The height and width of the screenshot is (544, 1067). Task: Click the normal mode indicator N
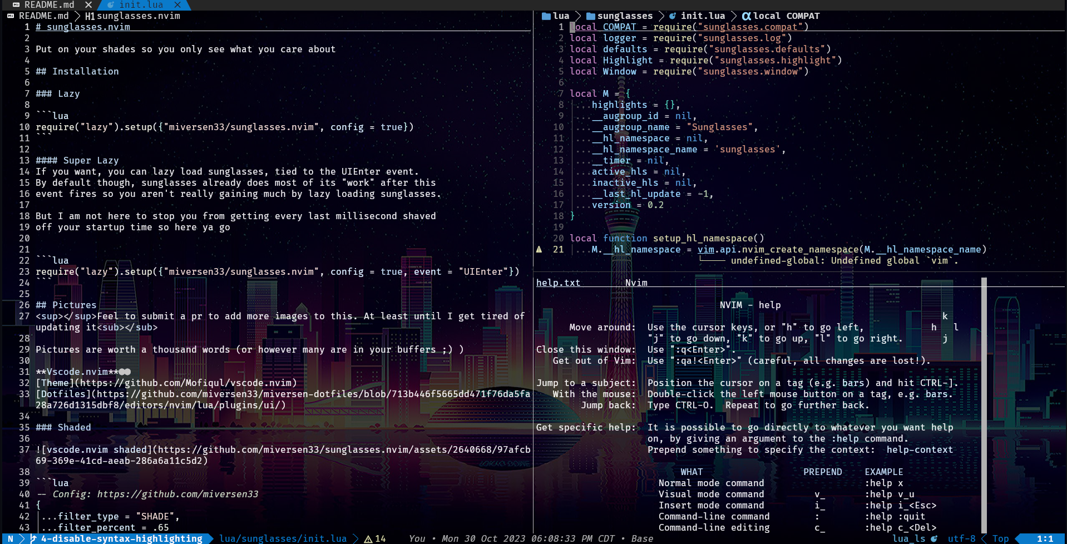[10, 538]
